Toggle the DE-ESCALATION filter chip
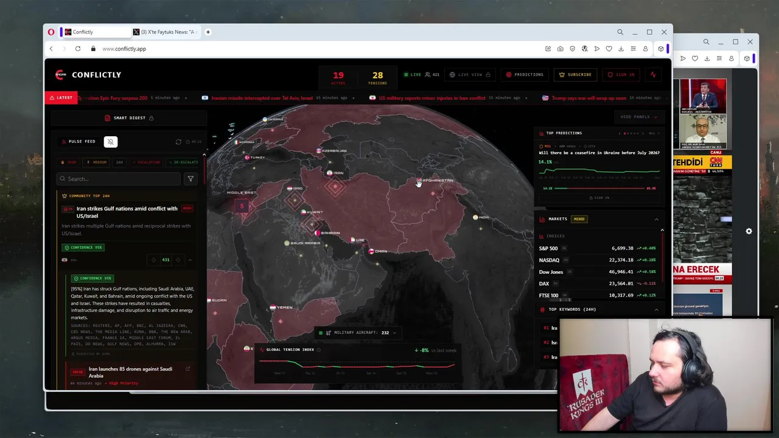 [x=181, y=162]
